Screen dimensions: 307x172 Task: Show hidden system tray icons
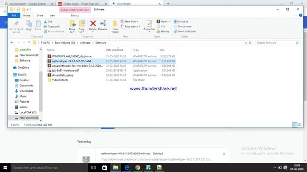pyautogui.click(x=274, y=168)
